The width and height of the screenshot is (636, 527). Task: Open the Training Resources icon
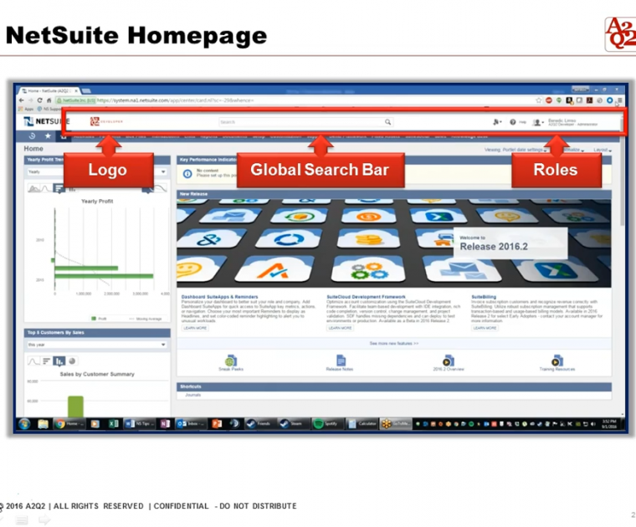[556, 361]
